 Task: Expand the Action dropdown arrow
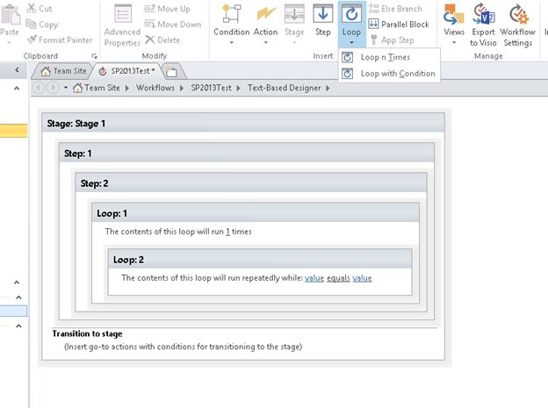[265, 43]
